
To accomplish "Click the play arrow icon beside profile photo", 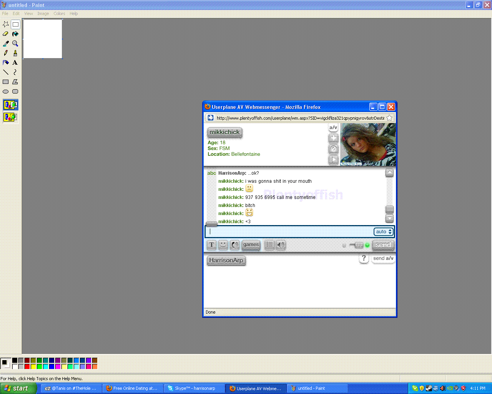I will [333, 159].
